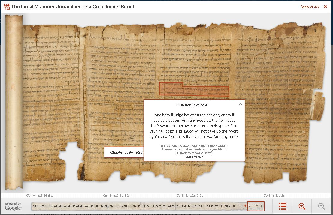Navigate to column 6
Viewport: 333px width, 215px height.
click(242, 206)
